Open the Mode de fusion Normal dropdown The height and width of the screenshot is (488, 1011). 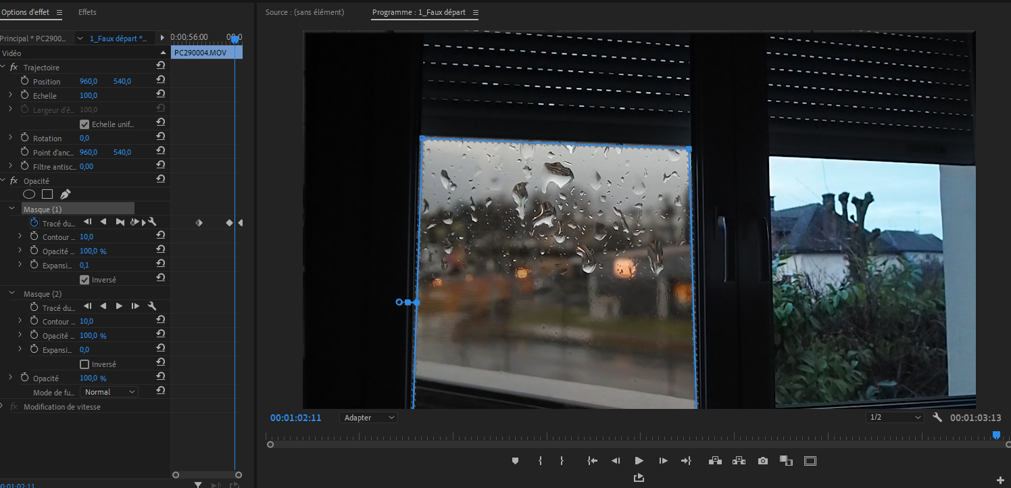pyautogui.click(x=109, y=392)
